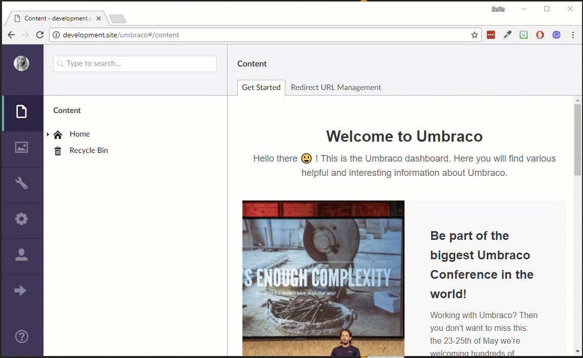Click the Content dashboard page title

click(252, 64)
